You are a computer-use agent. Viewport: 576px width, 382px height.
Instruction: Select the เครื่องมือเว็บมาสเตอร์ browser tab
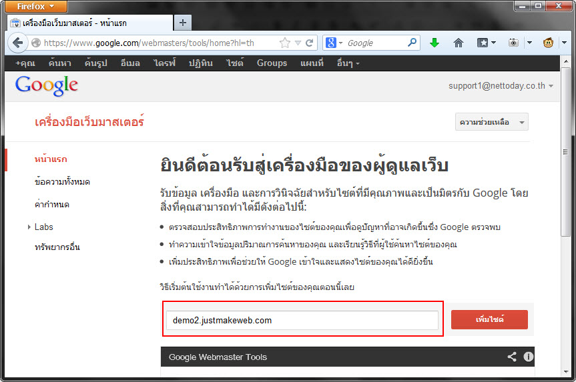pos(89,23)
